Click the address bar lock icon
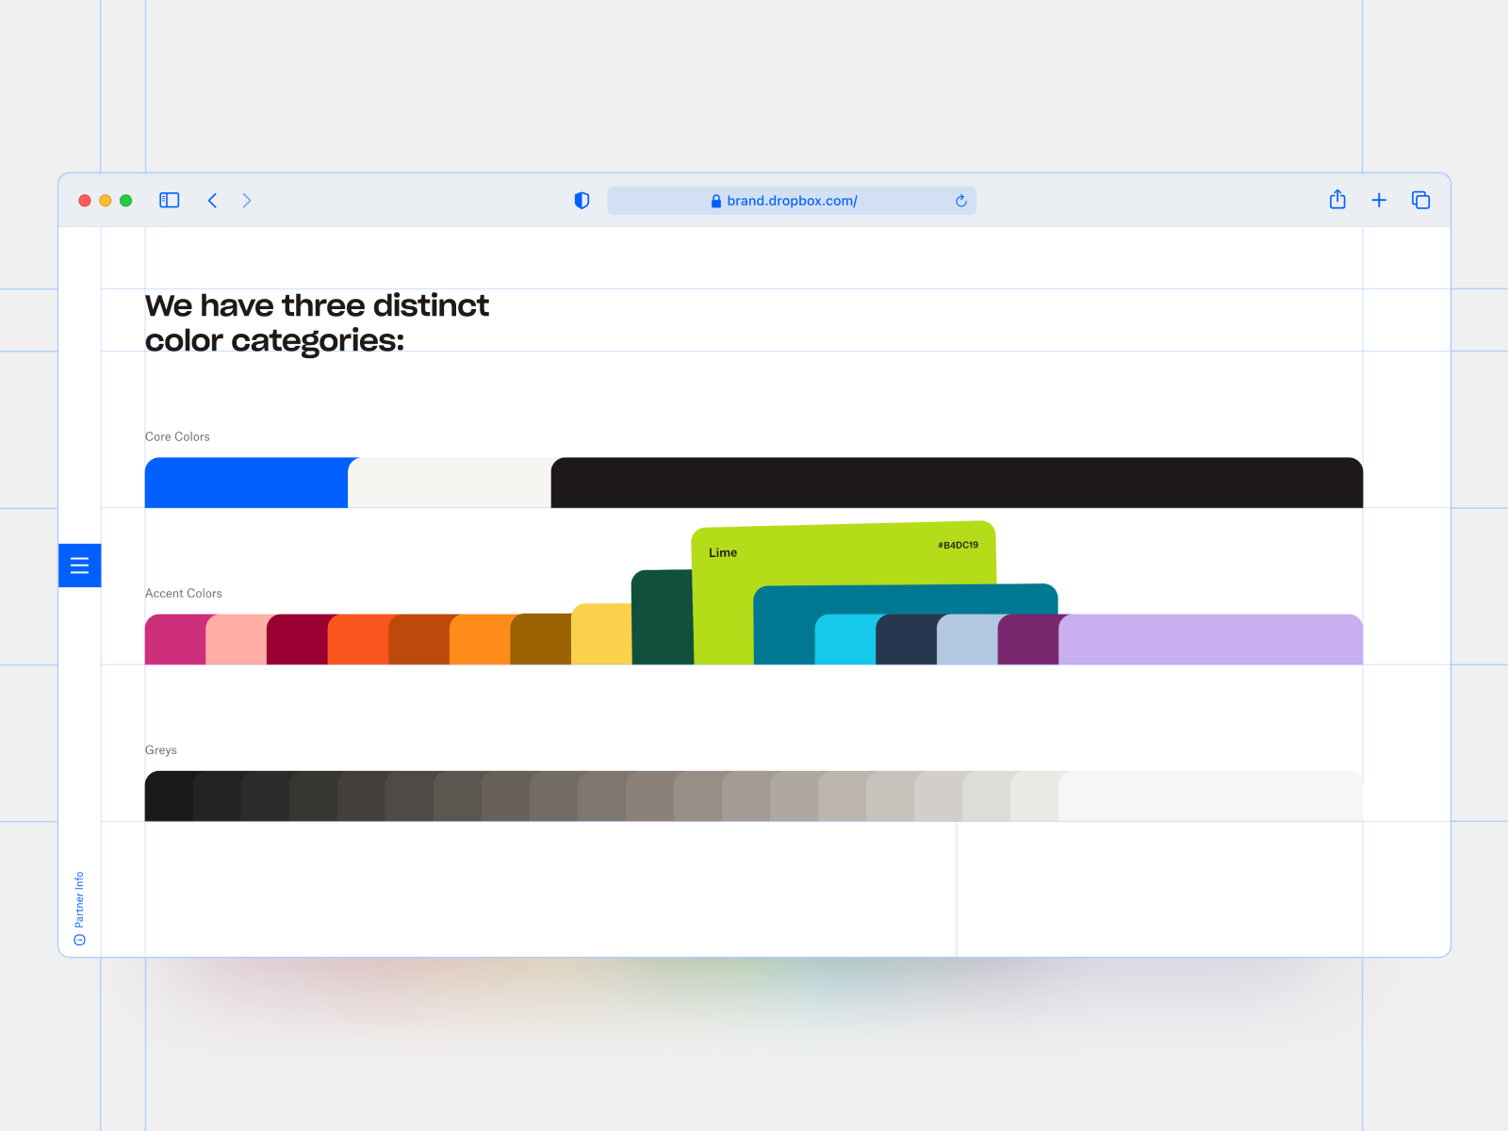The image size is (1508, 1131). pyautogui.click(x=716, y=201)
